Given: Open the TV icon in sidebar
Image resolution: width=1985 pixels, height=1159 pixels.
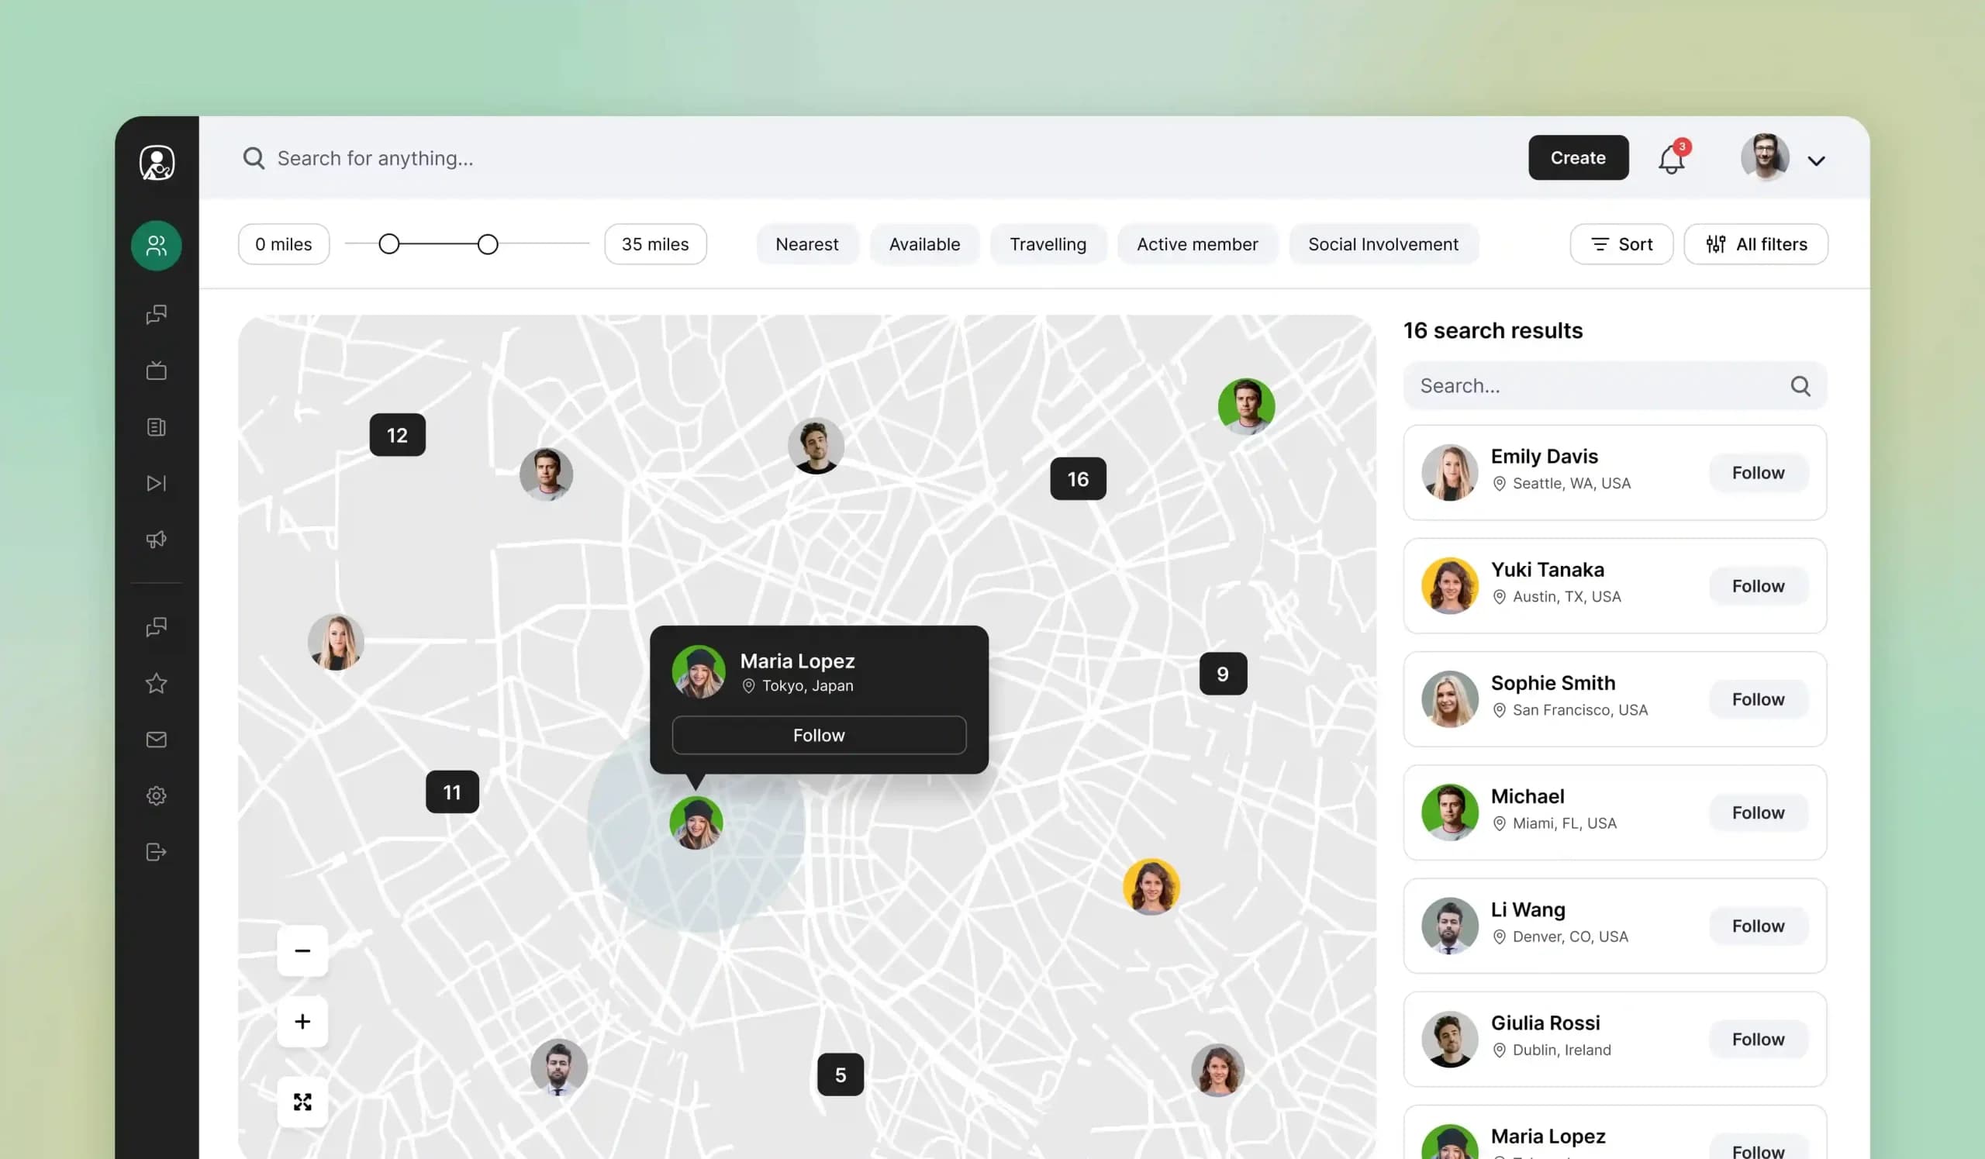Looking at the screenshot, I should [x=157, y=370].
